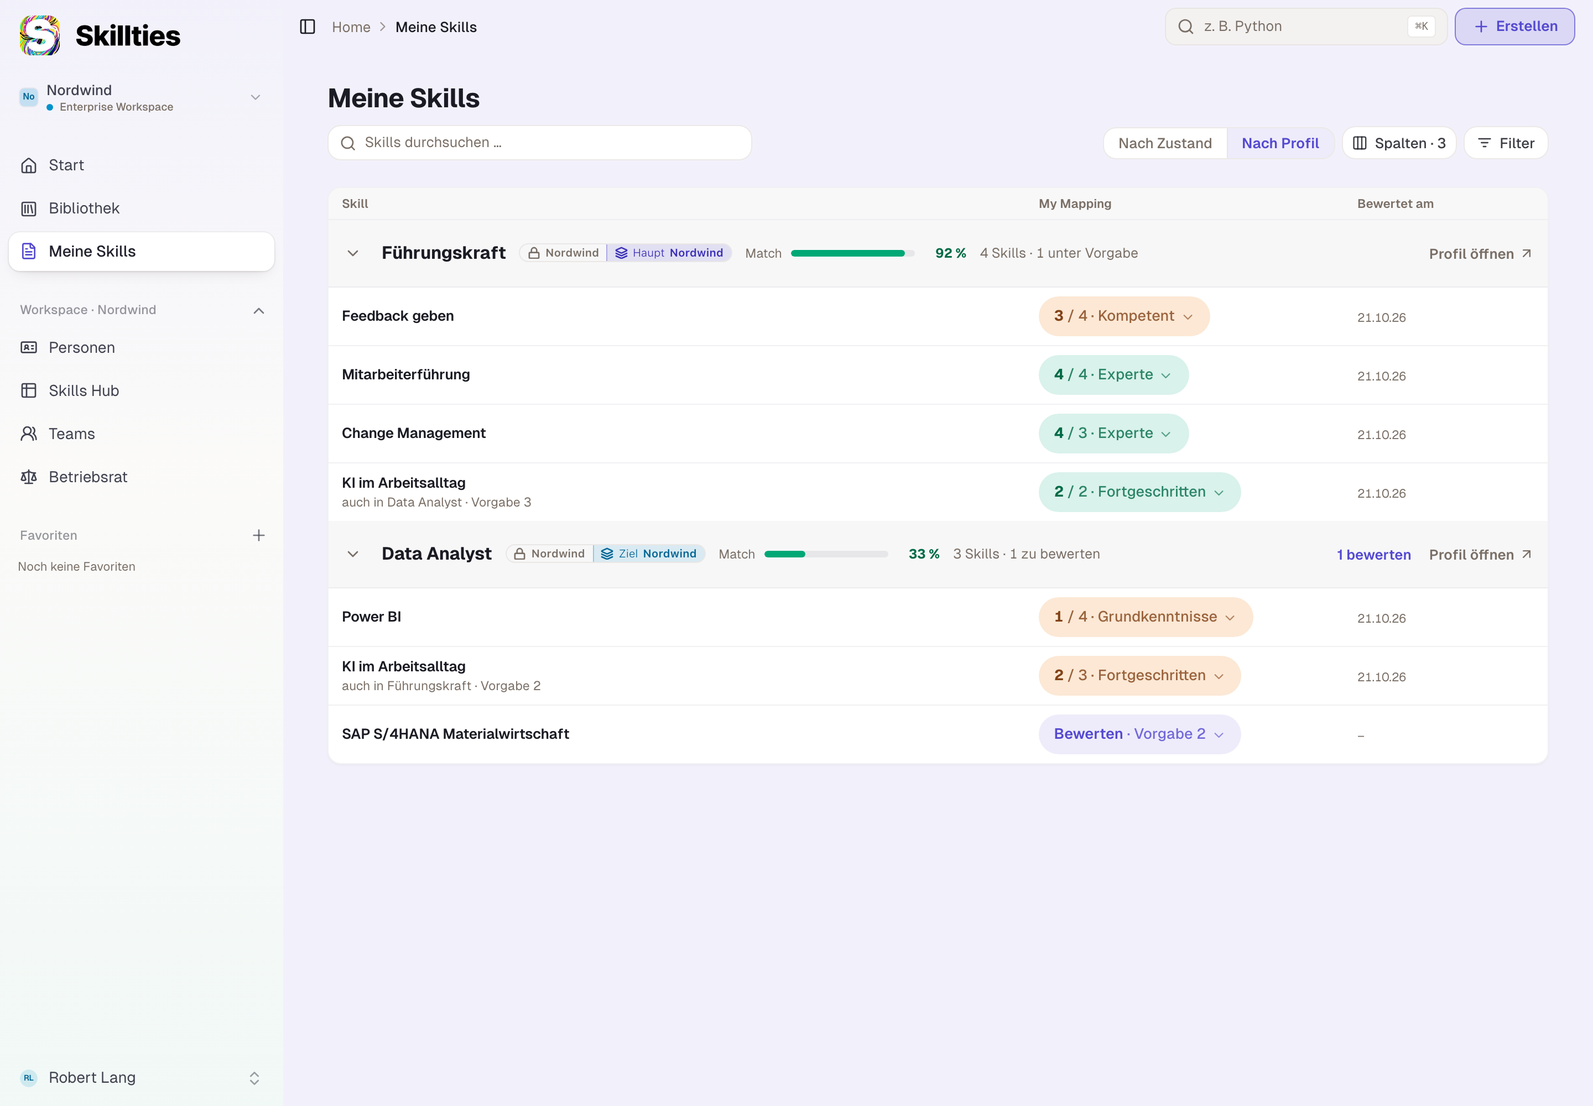
Task: Click the Nordwind workspace badge icon
Action: coord(28,97)
